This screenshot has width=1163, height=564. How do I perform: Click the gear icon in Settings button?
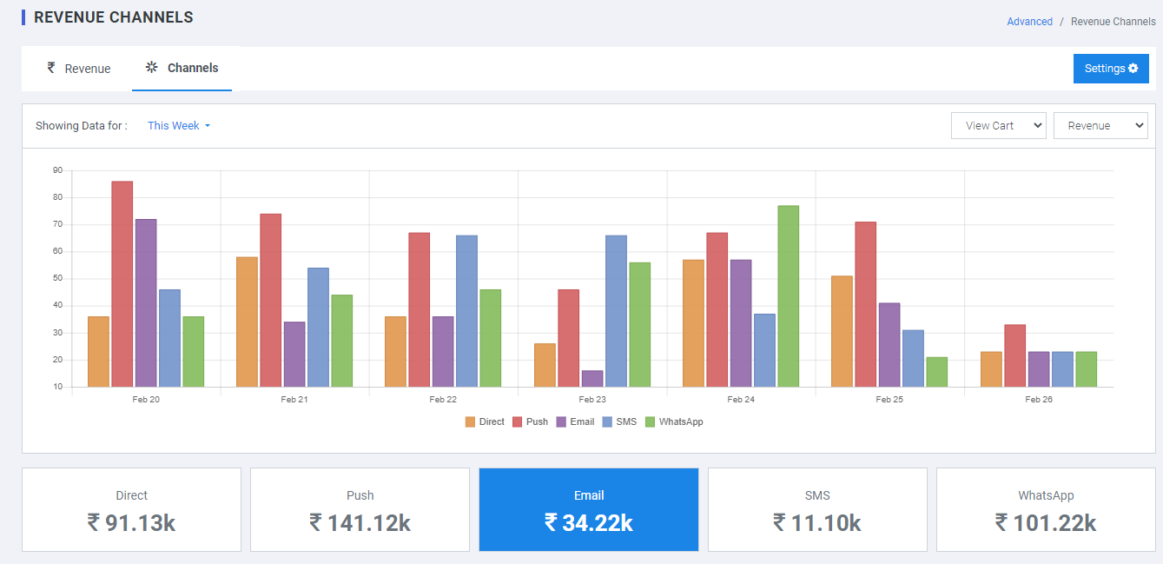[x=1133, y=69]
